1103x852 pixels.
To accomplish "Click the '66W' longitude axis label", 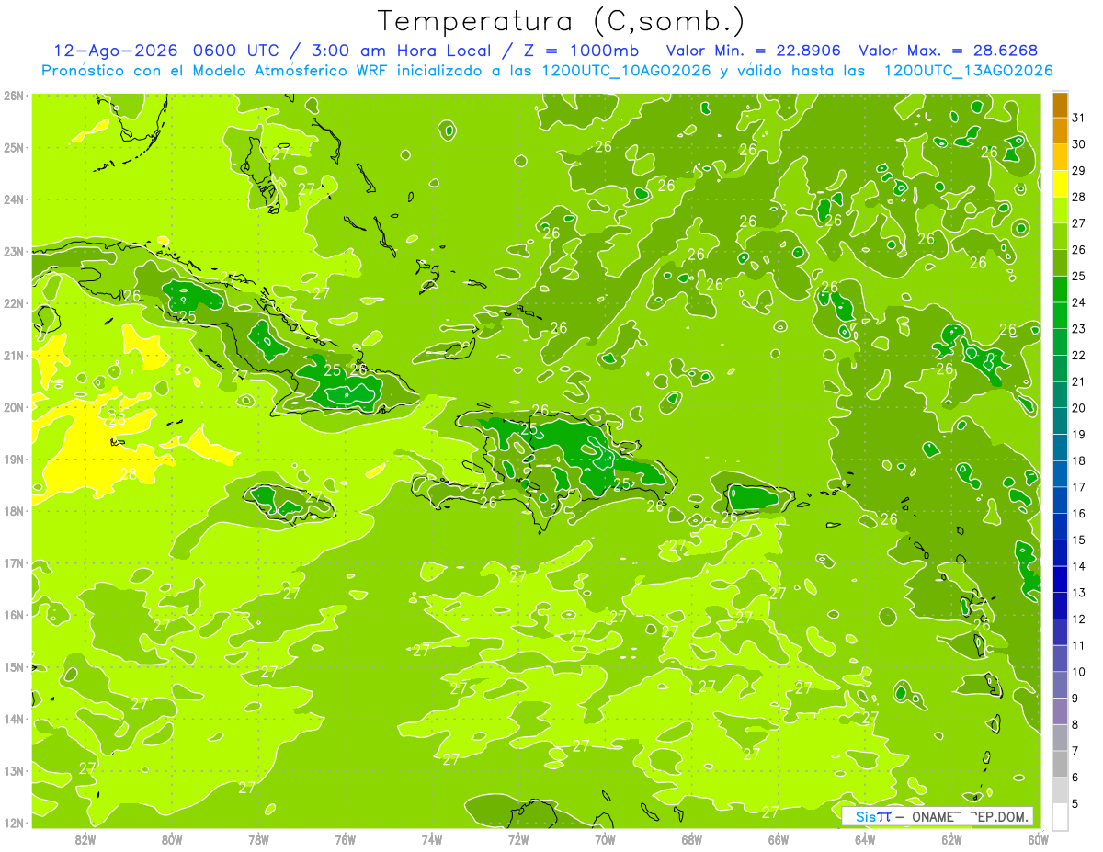I will coord(779,839).
